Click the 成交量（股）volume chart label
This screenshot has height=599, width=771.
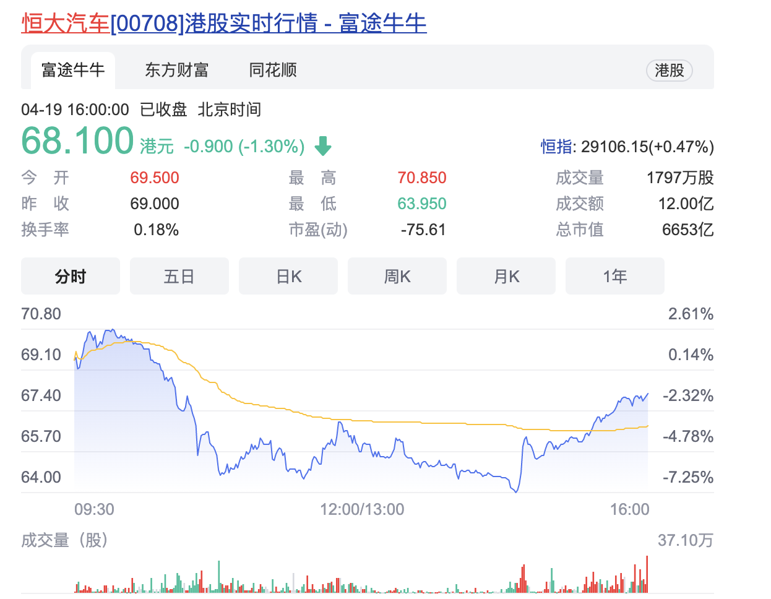tap(66, 541)
